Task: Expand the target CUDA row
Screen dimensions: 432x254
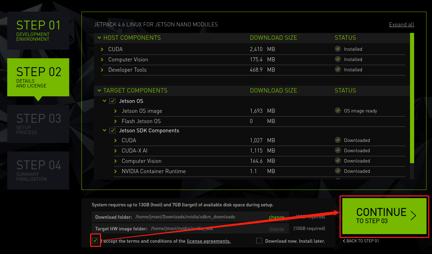Action: point(116,141)
